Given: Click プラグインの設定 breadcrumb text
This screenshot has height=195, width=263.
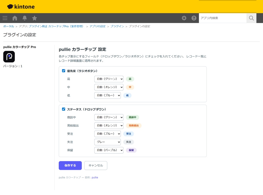Looking at the screenshot, I should tap(139, 26).
